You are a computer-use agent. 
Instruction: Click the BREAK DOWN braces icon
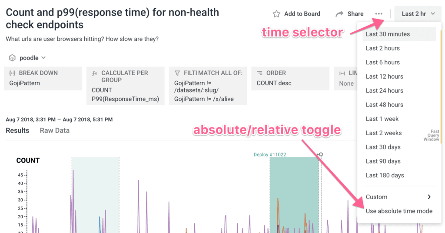click(12, 73)
